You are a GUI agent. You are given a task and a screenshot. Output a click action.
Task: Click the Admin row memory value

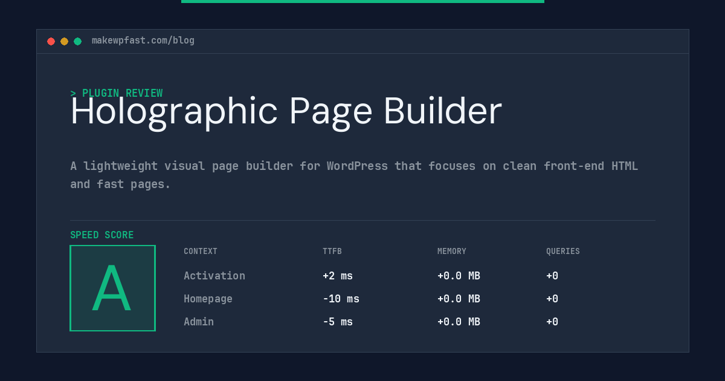(459, 322)
